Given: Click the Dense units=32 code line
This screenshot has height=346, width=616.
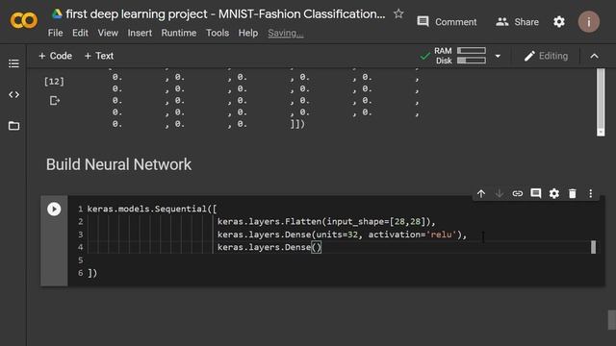Looking at the screenshot, I should pyautogui.click(x=342, y=235).
